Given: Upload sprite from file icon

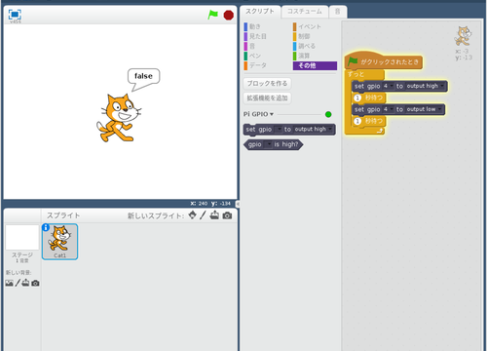Looking at the screenshot, I should coord(214,215).
